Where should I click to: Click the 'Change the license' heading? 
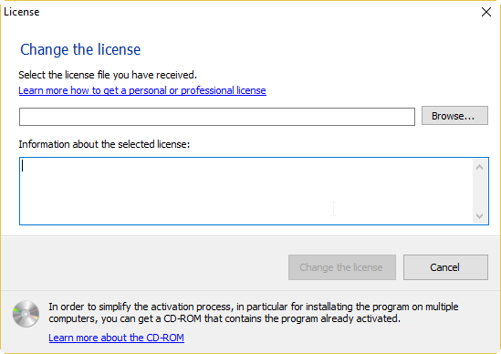click(80, 49)
